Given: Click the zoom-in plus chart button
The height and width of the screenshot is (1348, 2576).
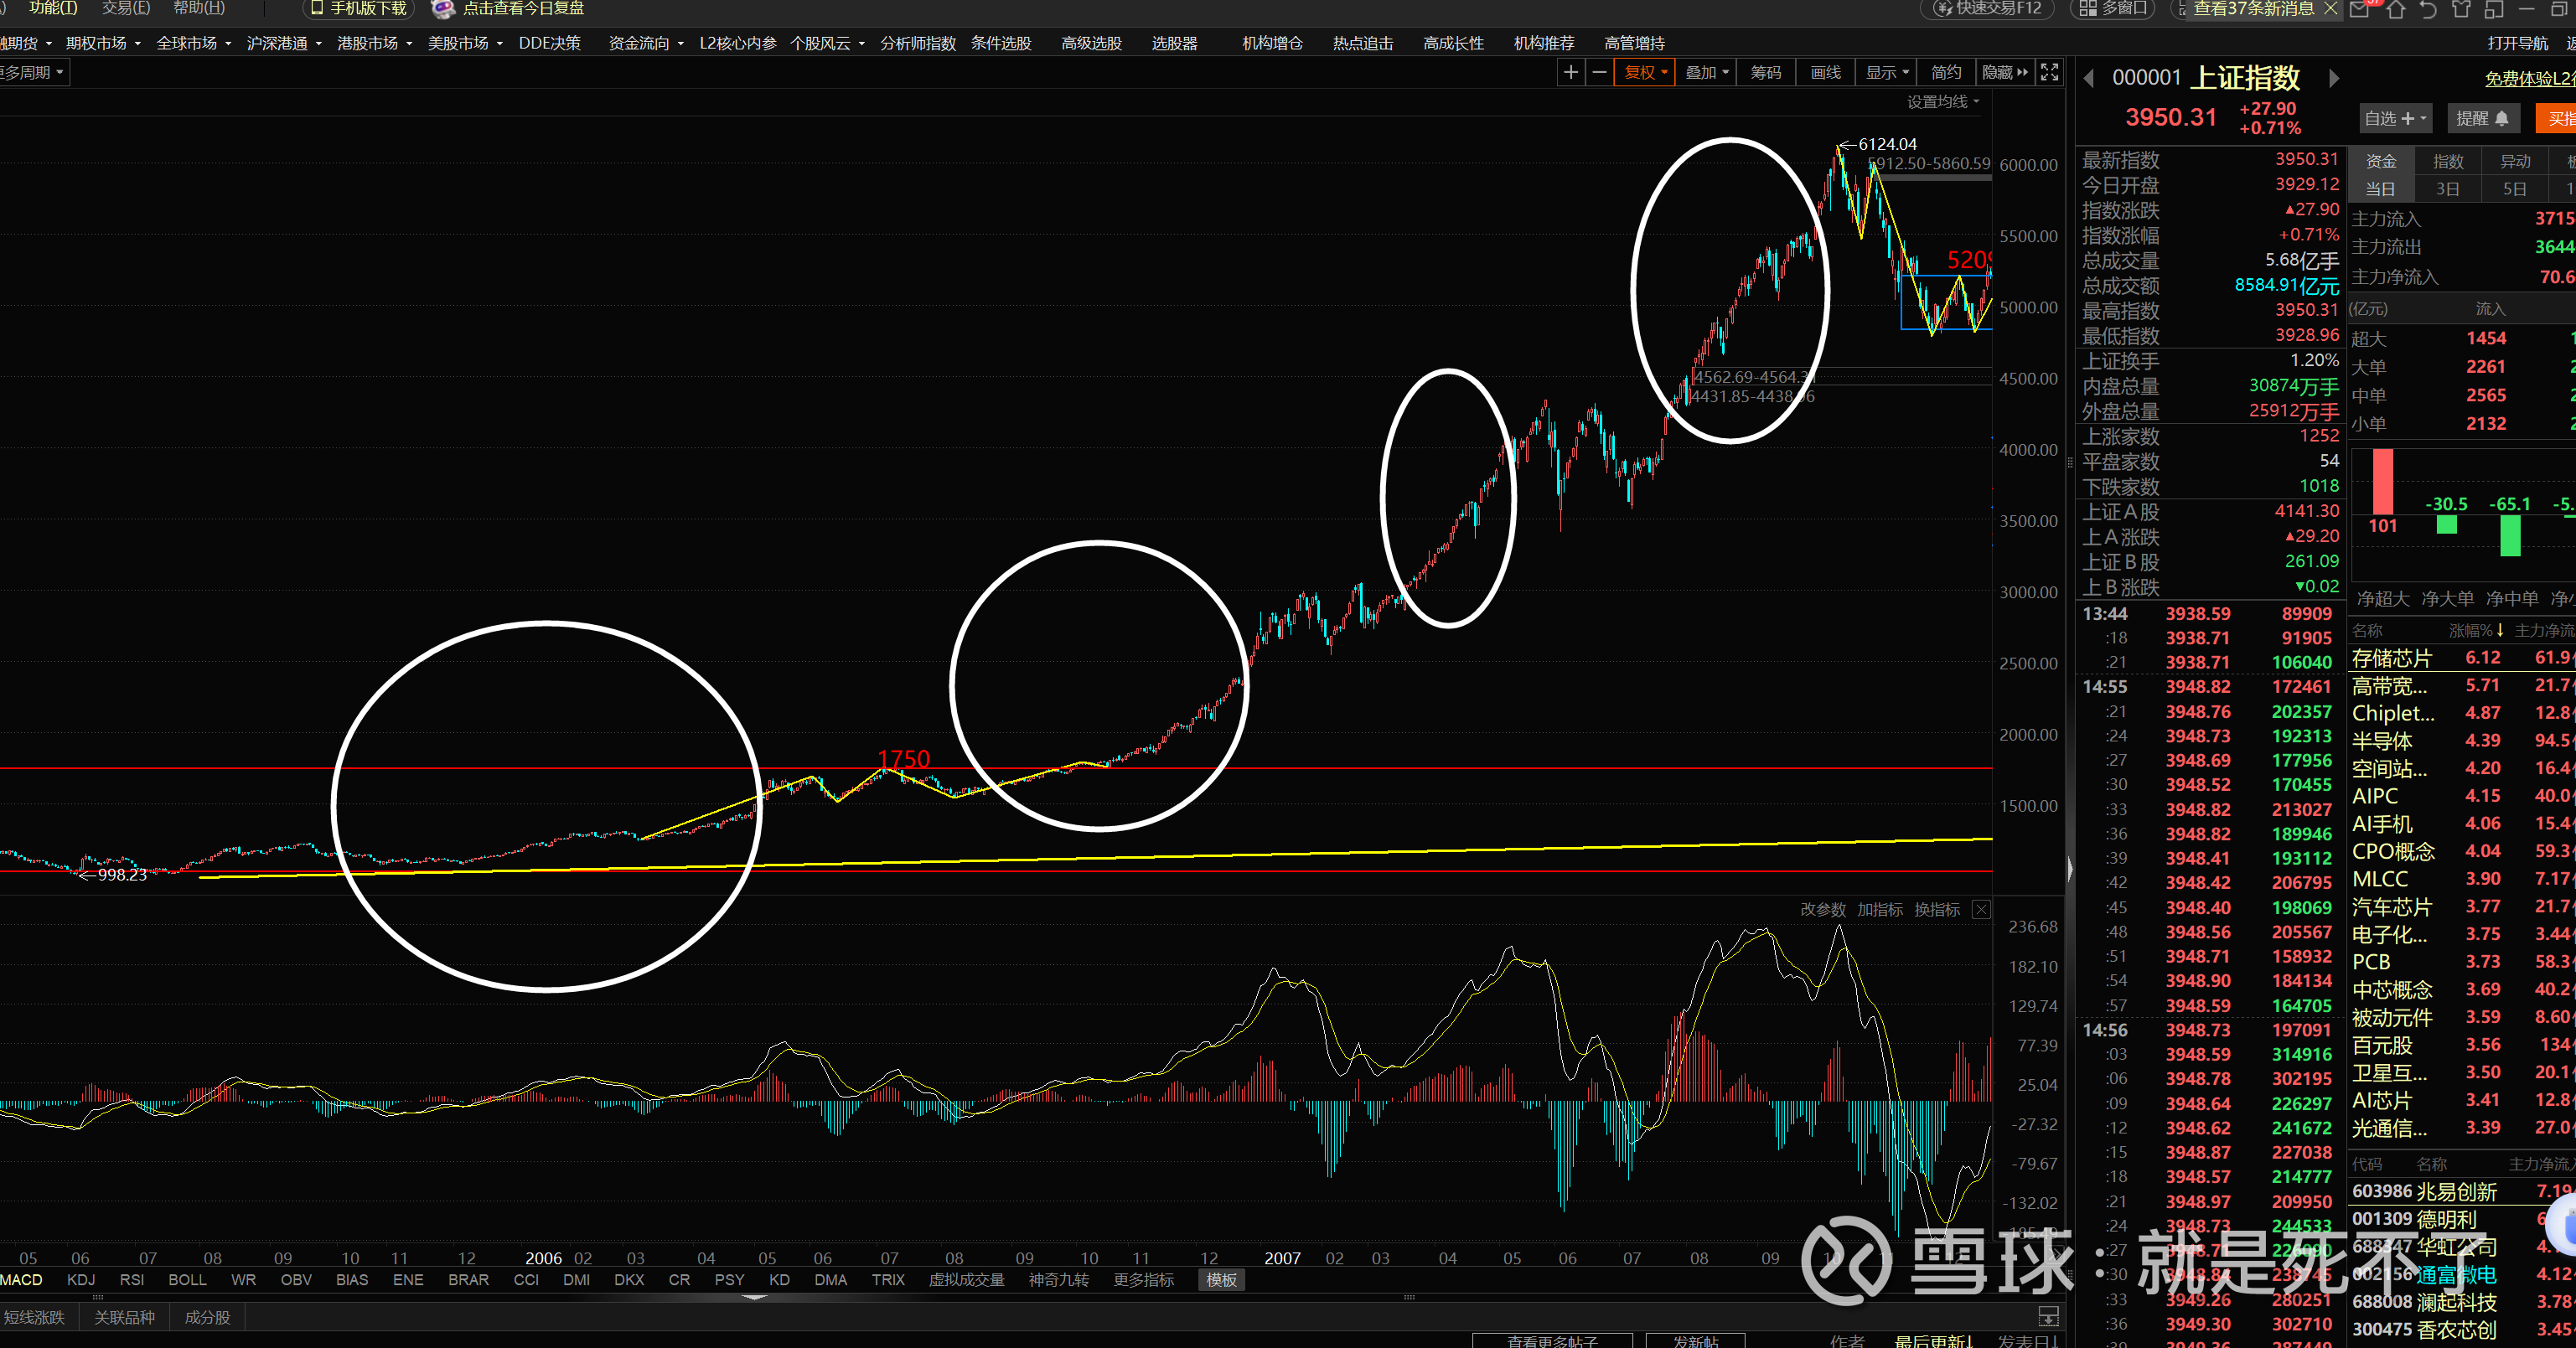Looking at the screenshot, I should point(1571,72).
